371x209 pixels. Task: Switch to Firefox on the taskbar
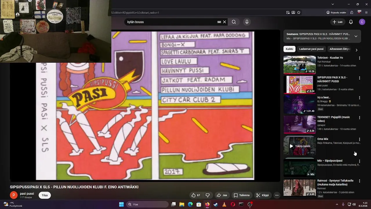tap(207, 204)
